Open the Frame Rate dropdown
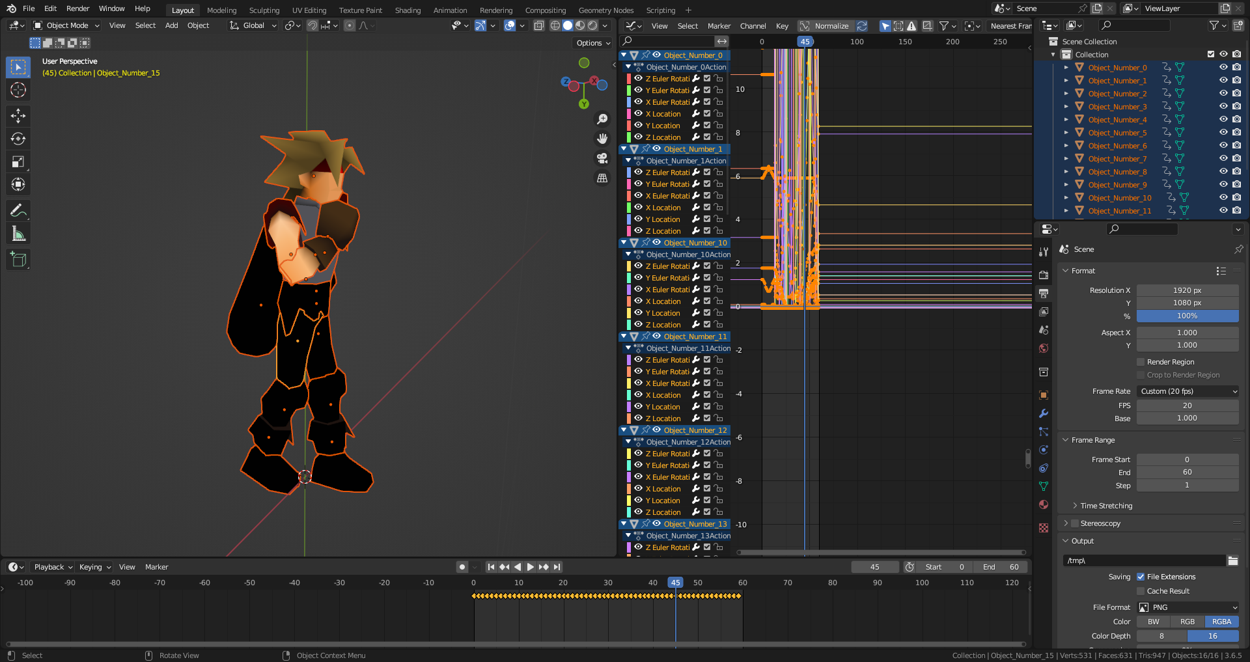Viewport: 1250px width, 662px height. click(x=1187, y=391)
